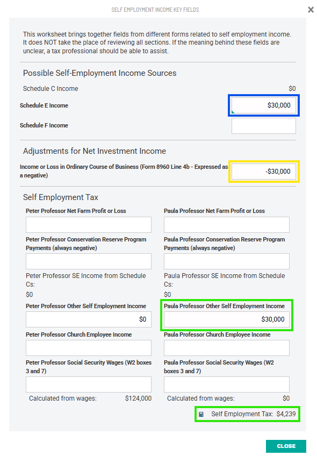Click Paula Professor Social Security Wages field
The height and width of the screenshot is (463, 317).
click(227, 384)
